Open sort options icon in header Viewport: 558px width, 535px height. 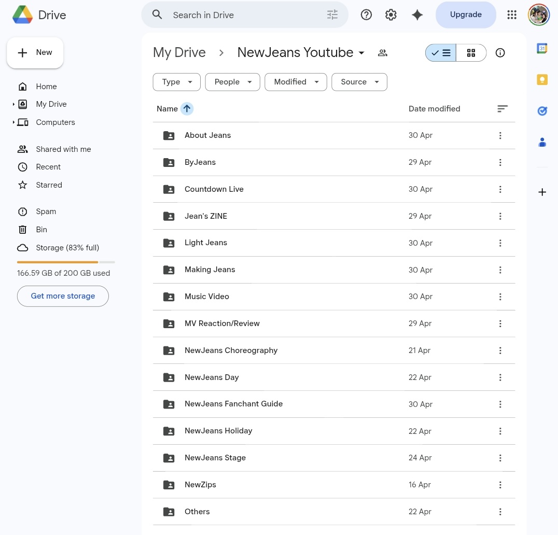click(502, 108)
